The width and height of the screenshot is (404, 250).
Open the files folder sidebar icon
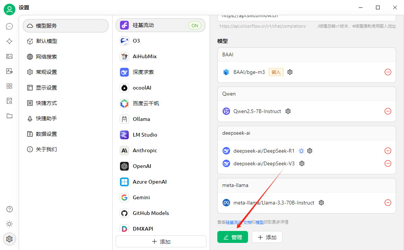[9, 116]
